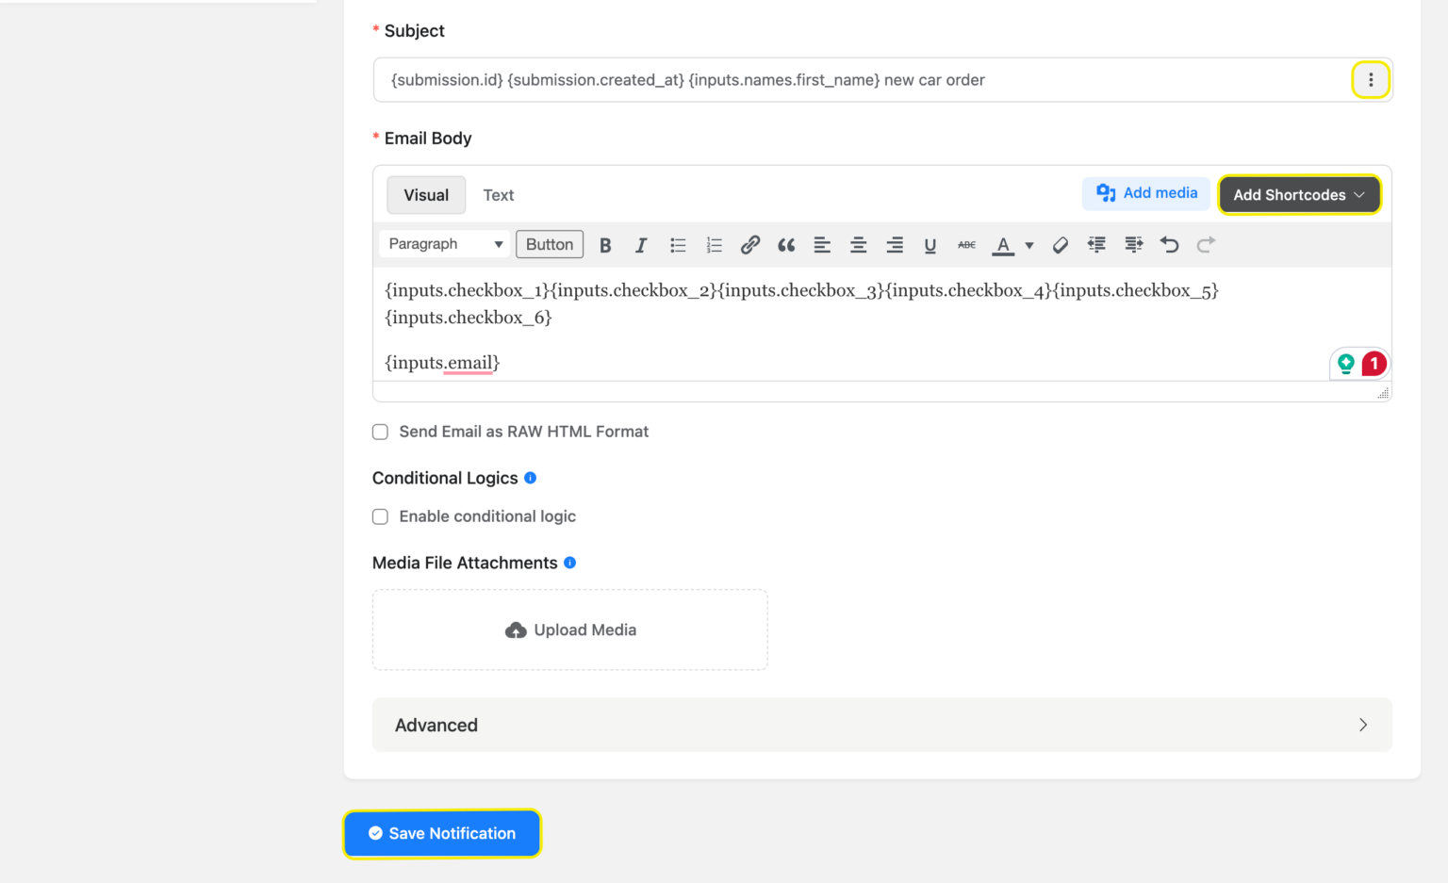Expand the Advanced section
Image resolution: width=1448 pixels, height=883 pixels.
pyautogui.click(x=880, y=725)
